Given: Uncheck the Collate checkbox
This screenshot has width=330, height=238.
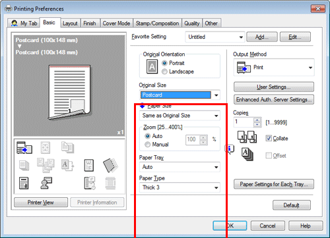Looking at the screenshot, I should [269, 138].
